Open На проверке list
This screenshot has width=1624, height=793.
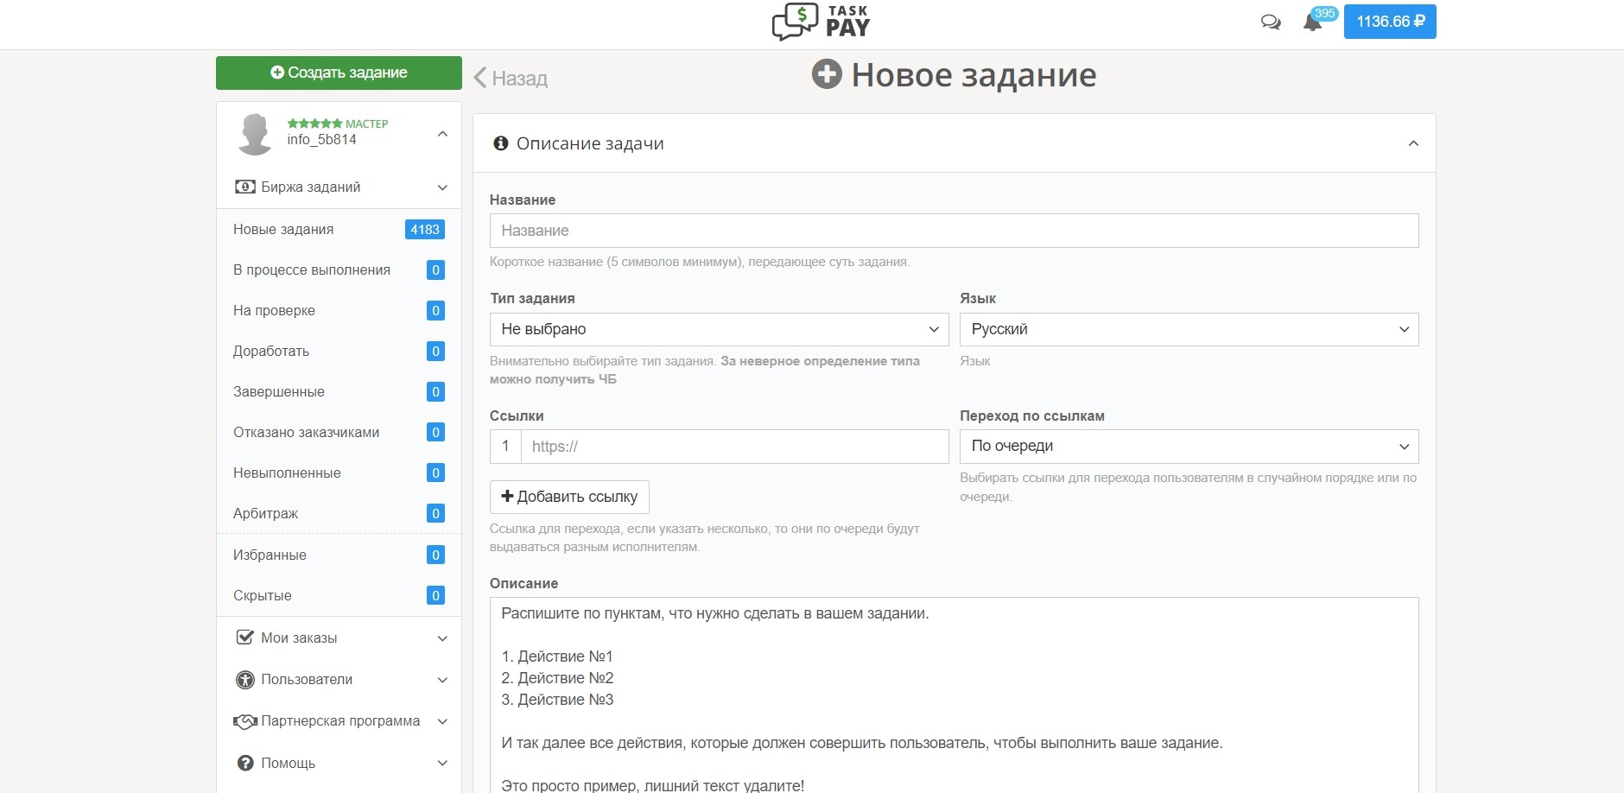tap(339, 311)
